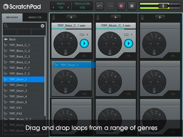183x137 pixels.
Task: Click the search magnifier icon
Action: (x=6, y=26)
